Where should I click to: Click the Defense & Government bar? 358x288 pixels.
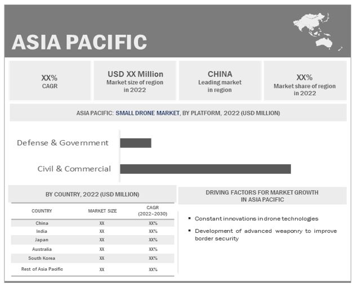tap(136, 143)
